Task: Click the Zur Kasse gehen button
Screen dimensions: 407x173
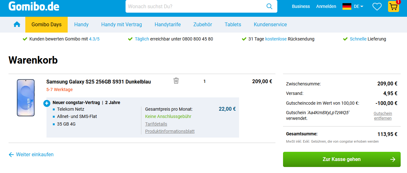Action: click(x=342, y=159)
